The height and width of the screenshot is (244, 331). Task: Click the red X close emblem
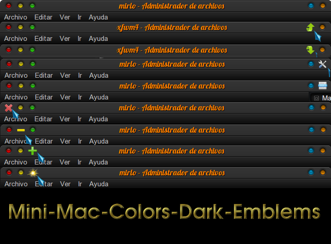[9, 108]
